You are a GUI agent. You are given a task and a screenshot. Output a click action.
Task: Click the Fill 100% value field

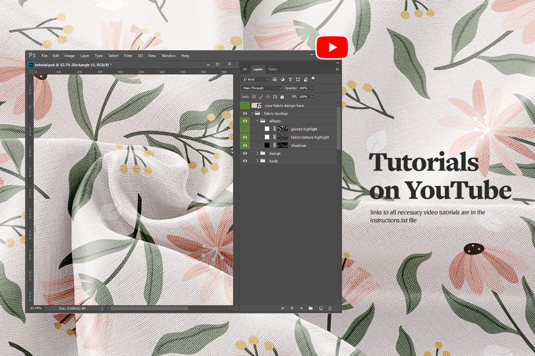[x=304, y=97]
